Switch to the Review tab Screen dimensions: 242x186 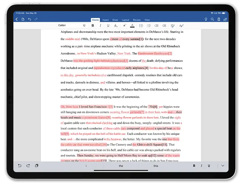coord(136,20)
